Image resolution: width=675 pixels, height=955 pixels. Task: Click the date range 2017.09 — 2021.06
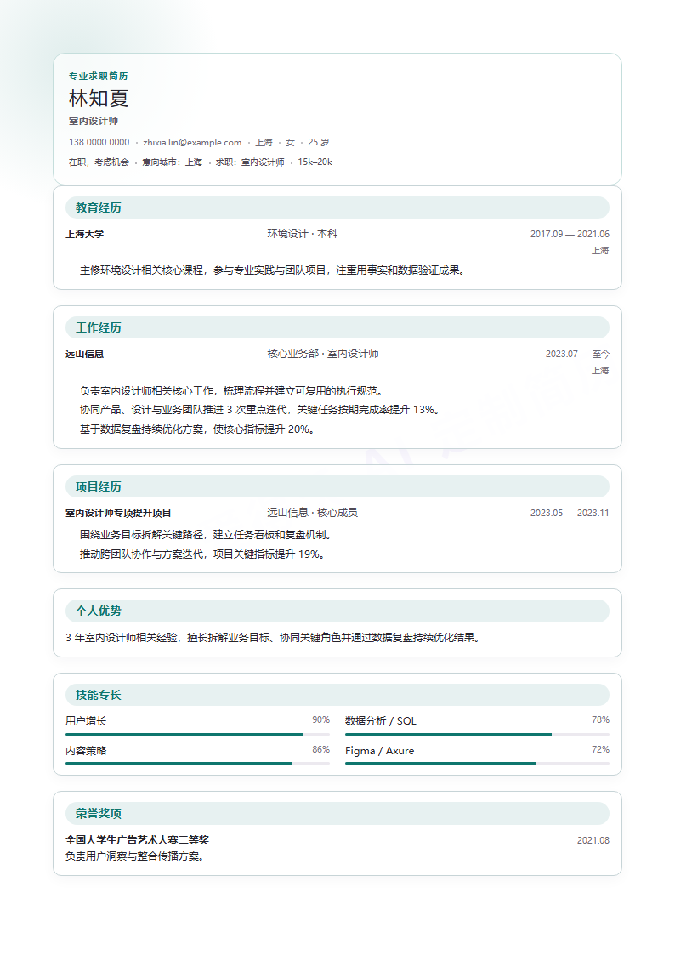[570, 234]
